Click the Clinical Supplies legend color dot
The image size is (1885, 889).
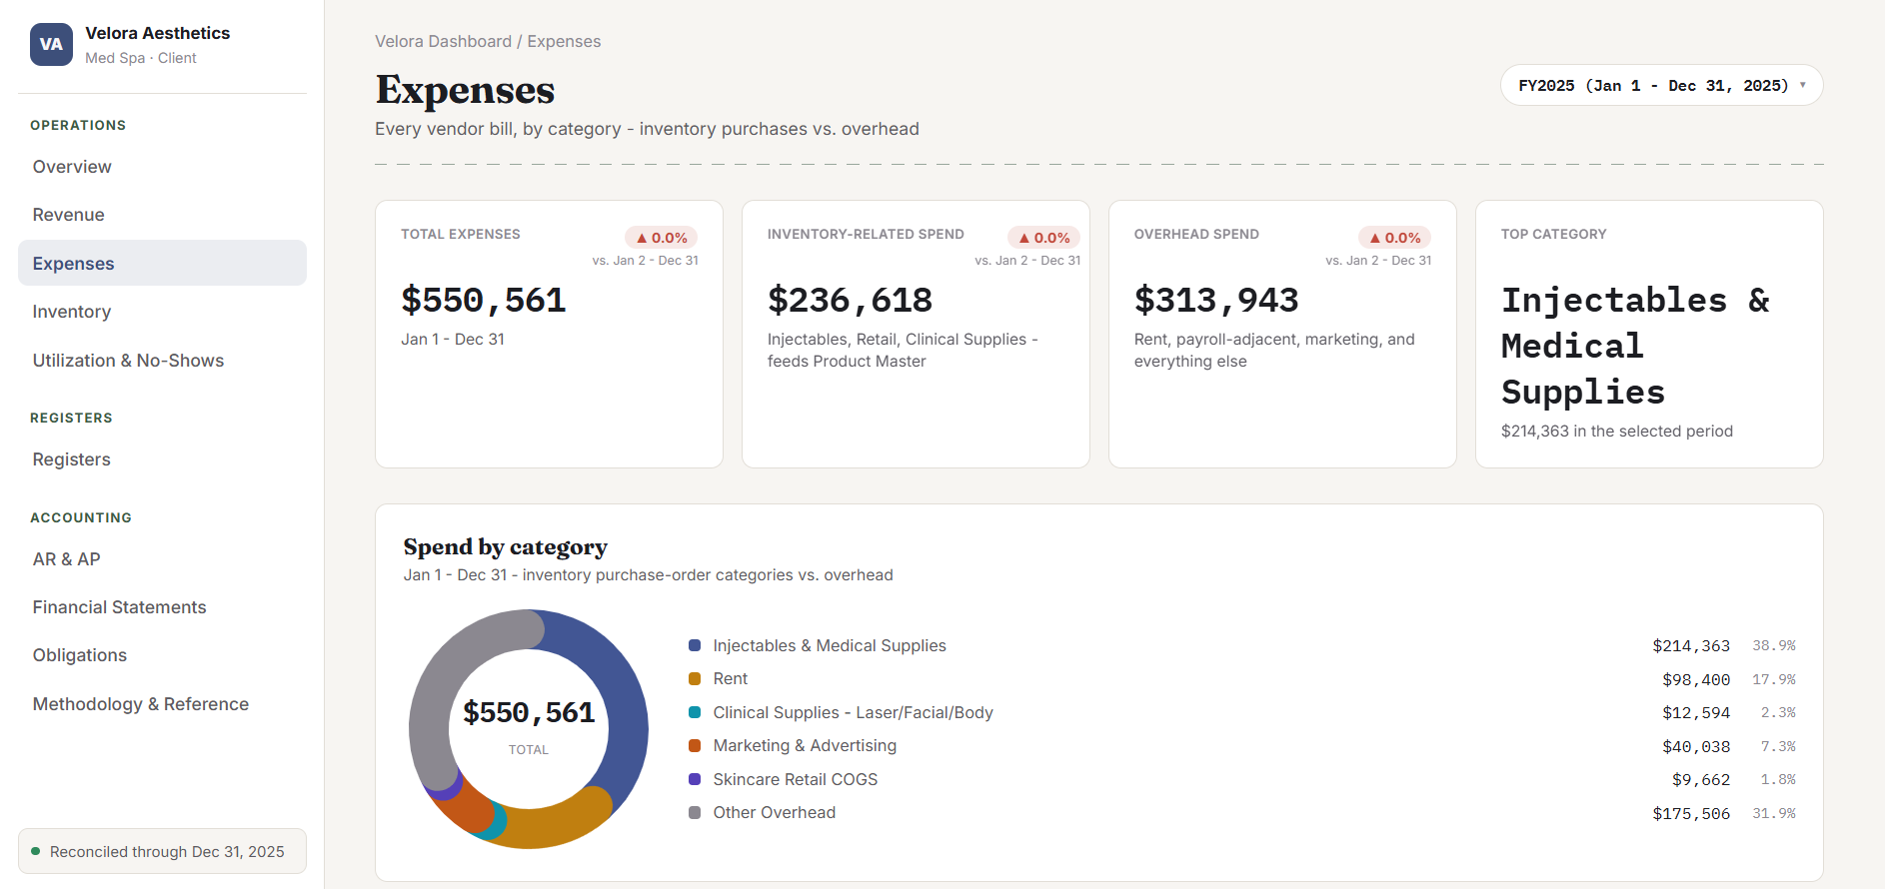(x=695, y=713)
